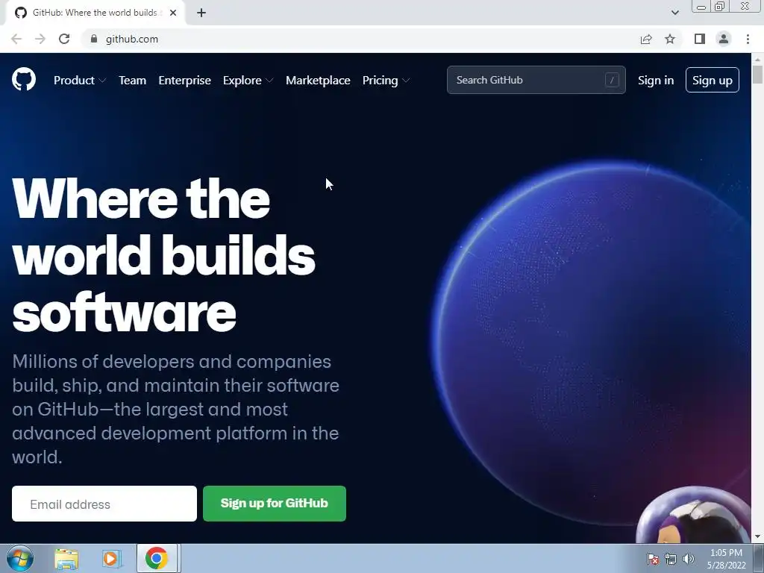This screenshot has height=573, width=764.
Task: Click the page scrollbar down arrow
Action: coord(757,537)
